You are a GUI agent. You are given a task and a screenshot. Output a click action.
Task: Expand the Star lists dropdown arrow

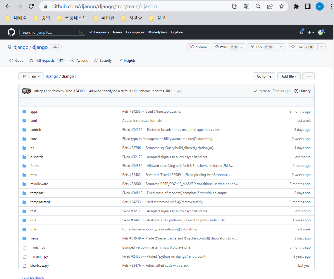321,47
